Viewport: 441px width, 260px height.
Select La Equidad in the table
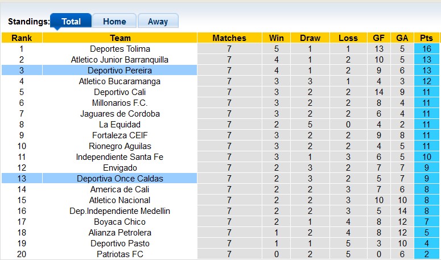119,125
